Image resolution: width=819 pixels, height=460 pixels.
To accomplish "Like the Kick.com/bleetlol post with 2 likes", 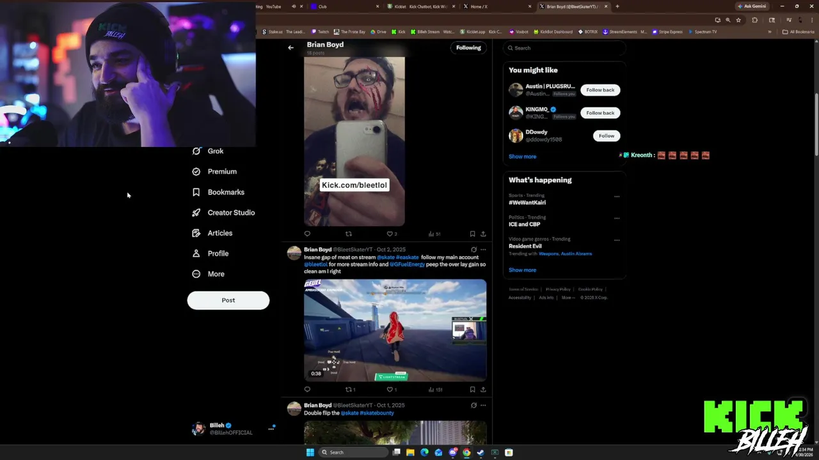I will 392,234.
